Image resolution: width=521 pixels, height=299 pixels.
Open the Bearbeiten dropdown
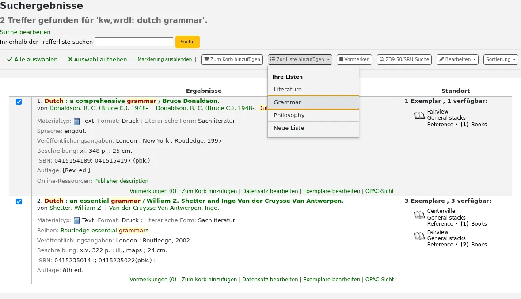[x=457, y=60]
